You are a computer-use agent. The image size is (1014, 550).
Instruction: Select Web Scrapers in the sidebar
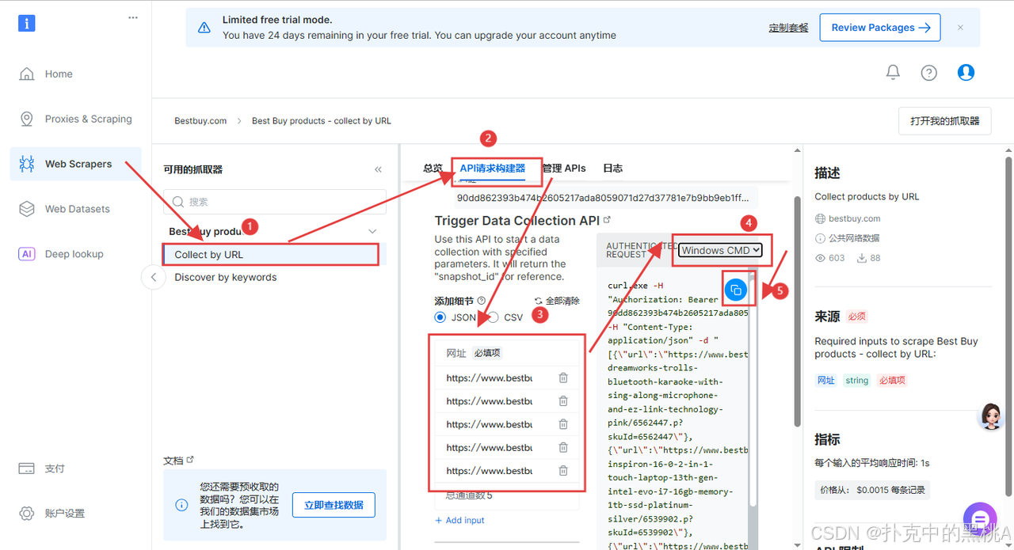[x=78, y=164]
